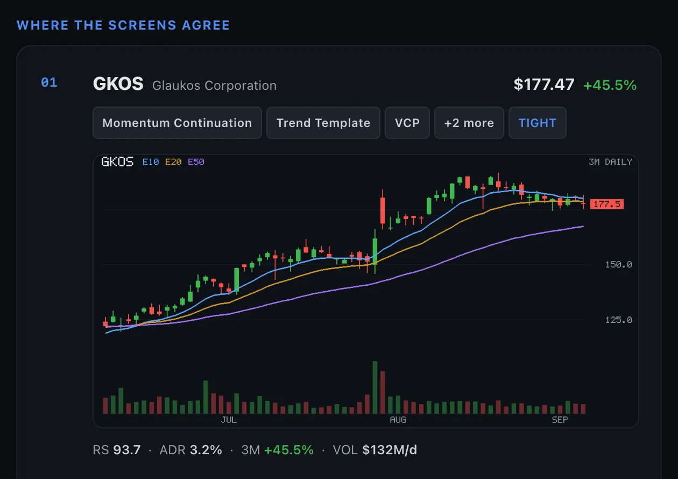Click the Glaukos Corporation company name
Image resolution: width=678 pixels, height=479 pixels.
pos(214,86)
